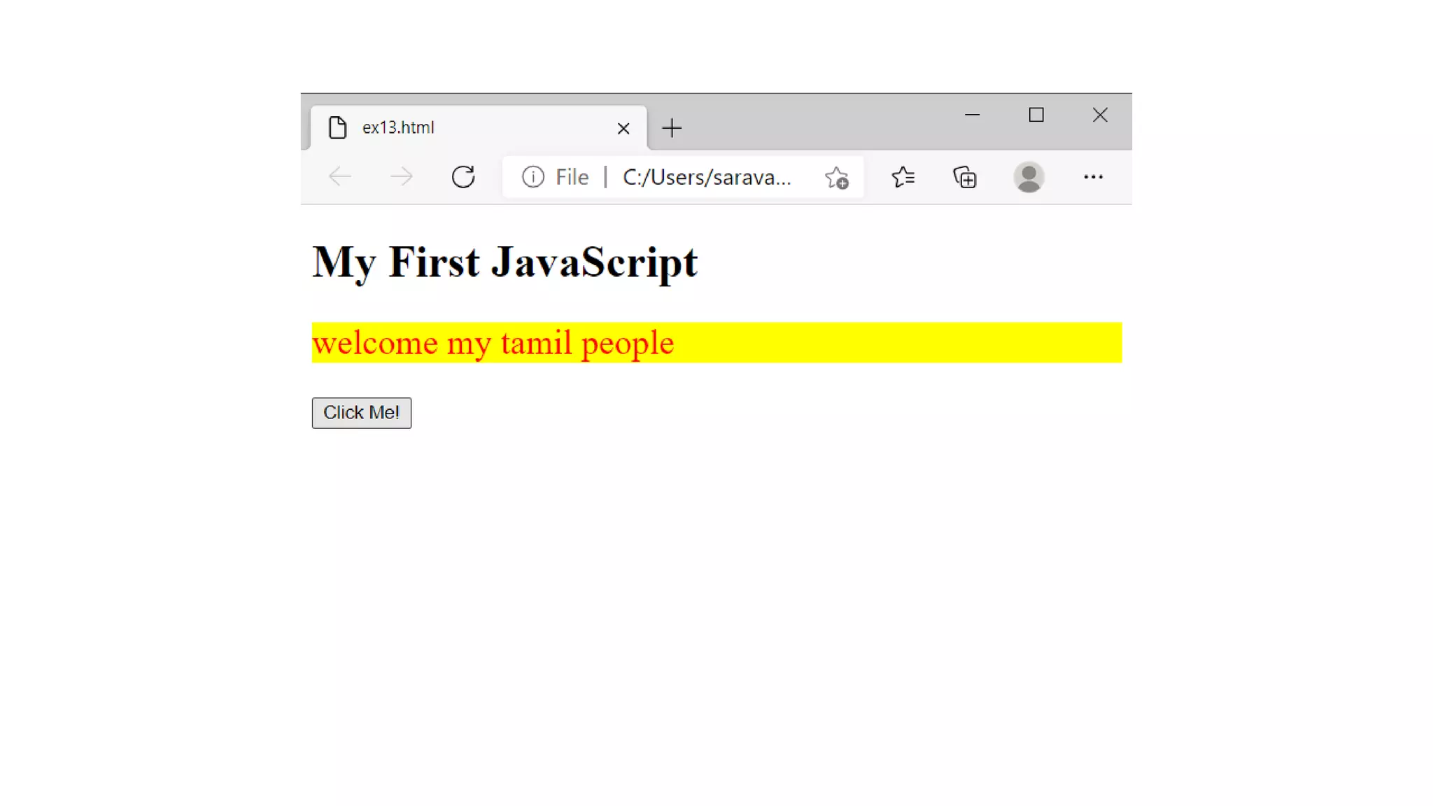Close the browser window
The height and width of the screenshot is (806, 1433).
[1100, 115]
